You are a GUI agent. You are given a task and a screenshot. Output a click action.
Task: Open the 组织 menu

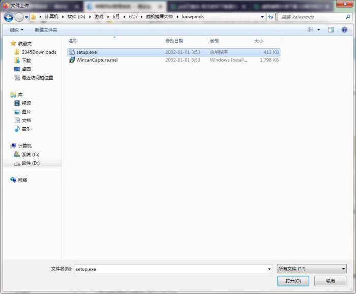tap(16, 30)
